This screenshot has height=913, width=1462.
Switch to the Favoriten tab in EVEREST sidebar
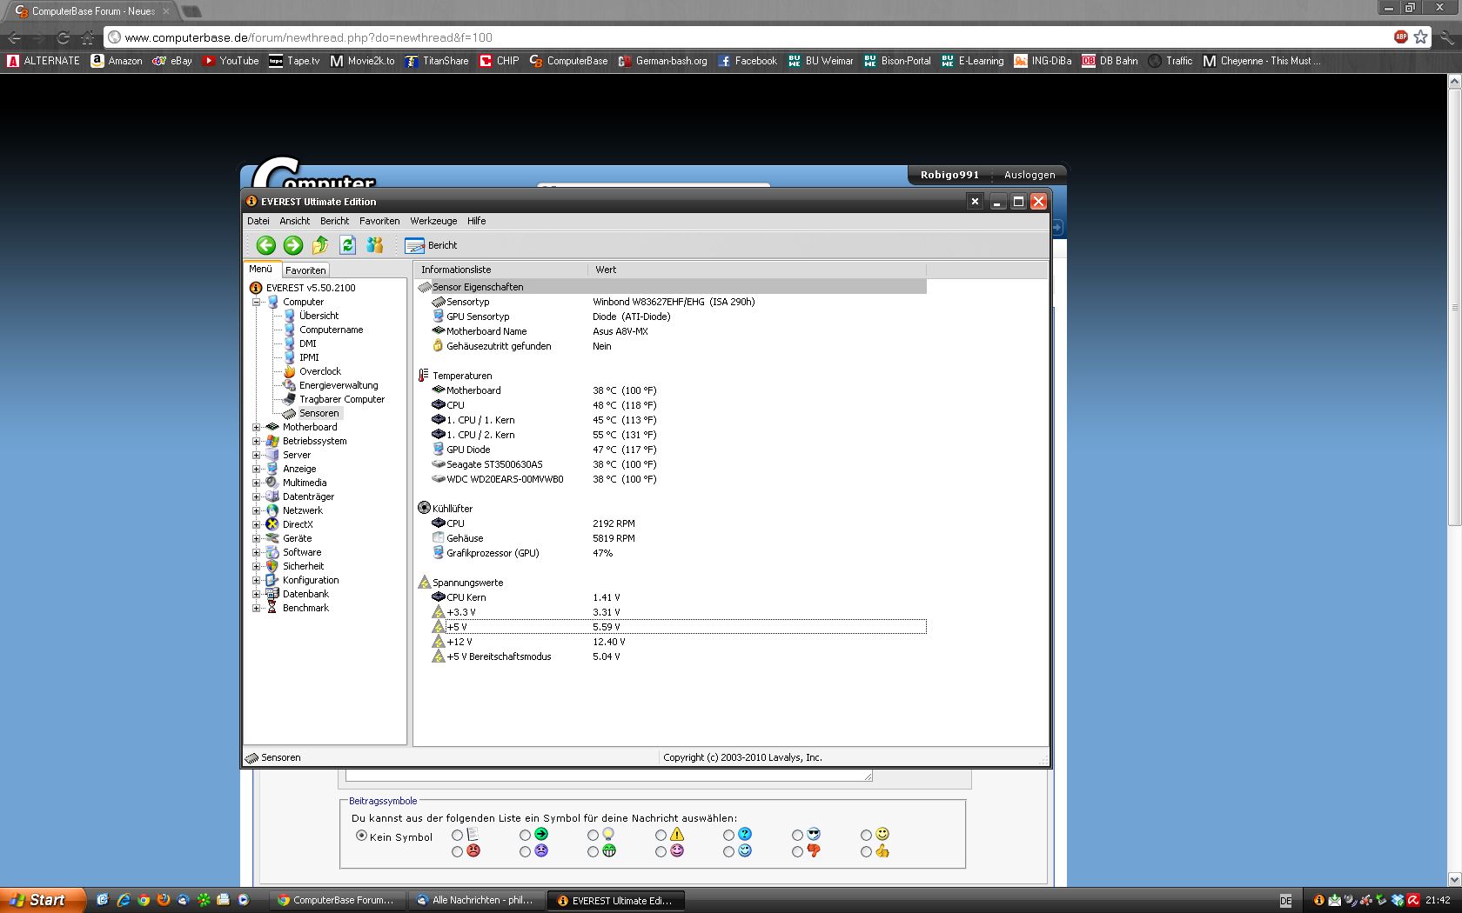[305, 270]
